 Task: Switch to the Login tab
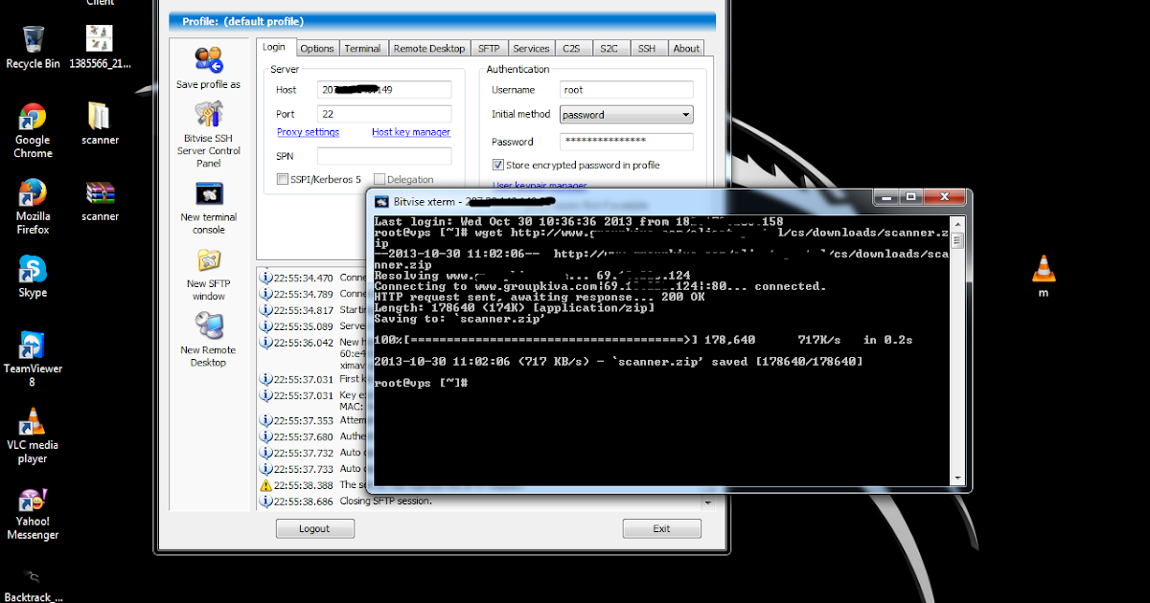pyautogui.click(x=274, y=47)
